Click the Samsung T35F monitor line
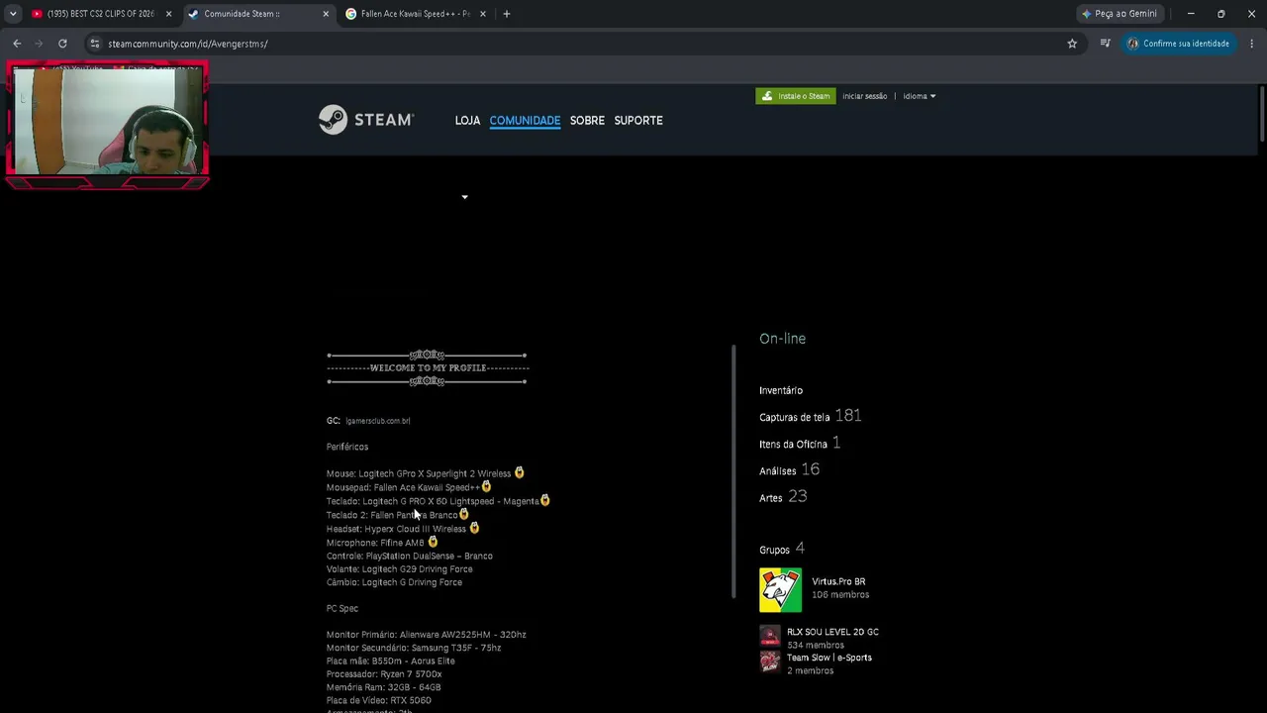1267x713 pixels. click(414, 648)
